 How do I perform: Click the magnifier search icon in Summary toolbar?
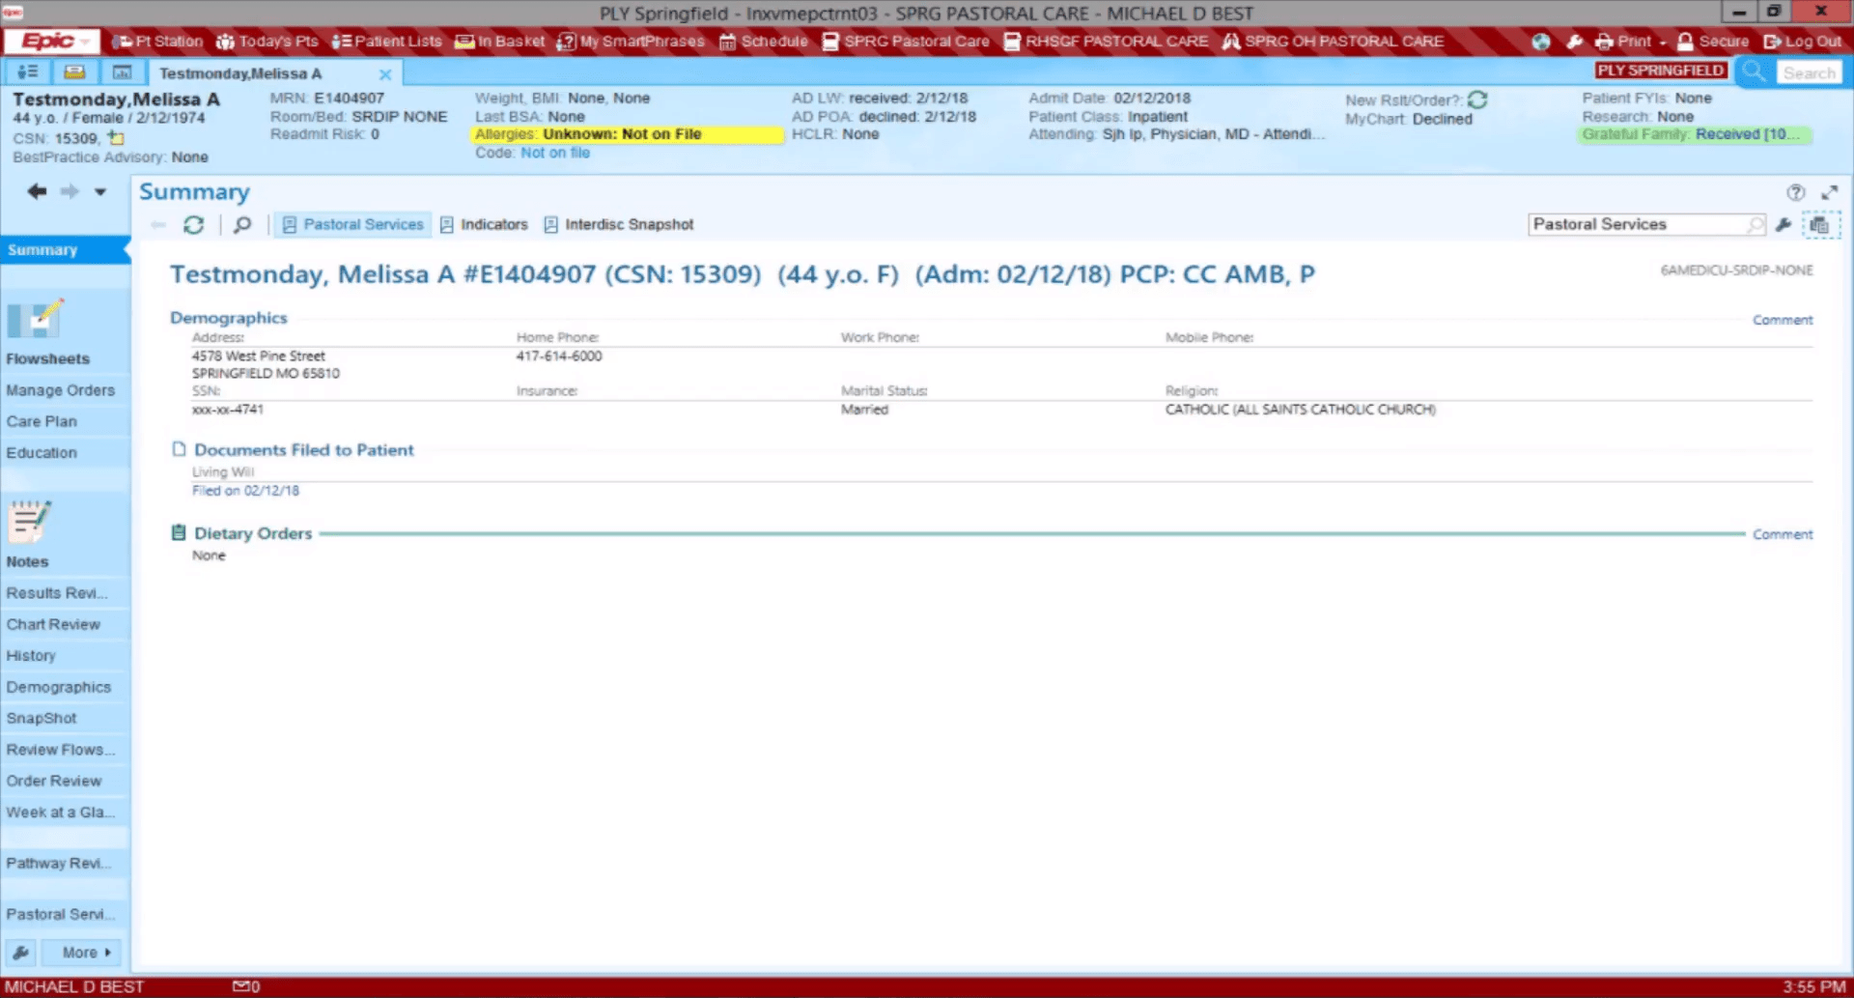coord(242,225)
